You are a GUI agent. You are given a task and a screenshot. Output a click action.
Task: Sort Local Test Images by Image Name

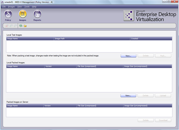click(30, 39)
